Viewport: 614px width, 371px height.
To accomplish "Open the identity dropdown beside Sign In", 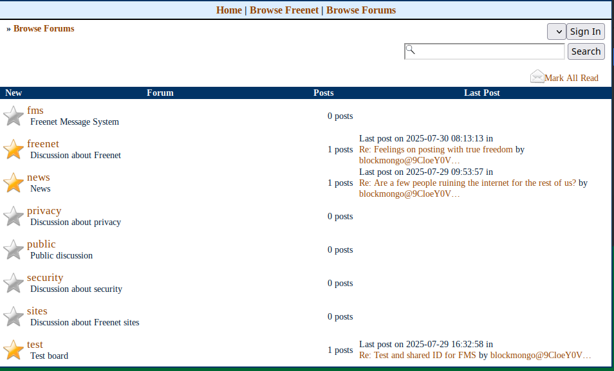I will (x=557, y=32).
